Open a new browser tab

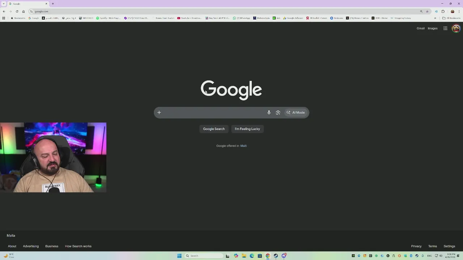click(53, 4)
